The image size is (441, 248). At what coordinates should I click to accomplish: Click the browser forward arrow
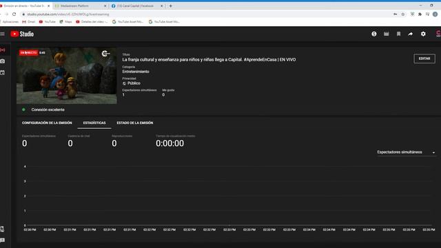pyautogui.click(x=6, y=14)
